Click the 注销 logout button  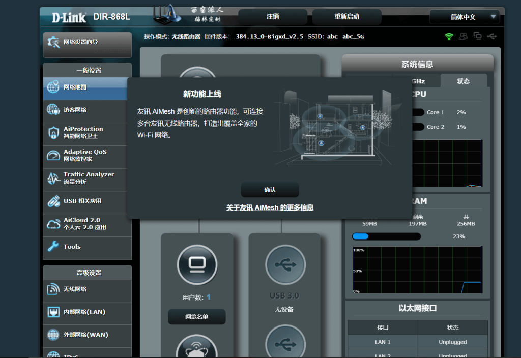tap(273, 17)
